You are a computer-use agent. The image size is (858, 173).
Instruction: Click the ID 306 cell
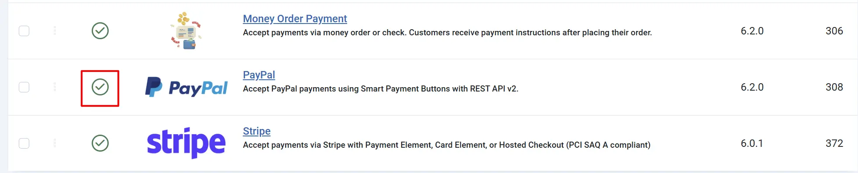point(834,31)
